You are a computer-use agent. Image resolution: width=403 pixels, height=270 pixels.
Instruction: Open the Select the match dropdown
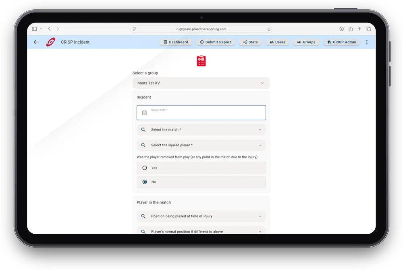(201, 130)
